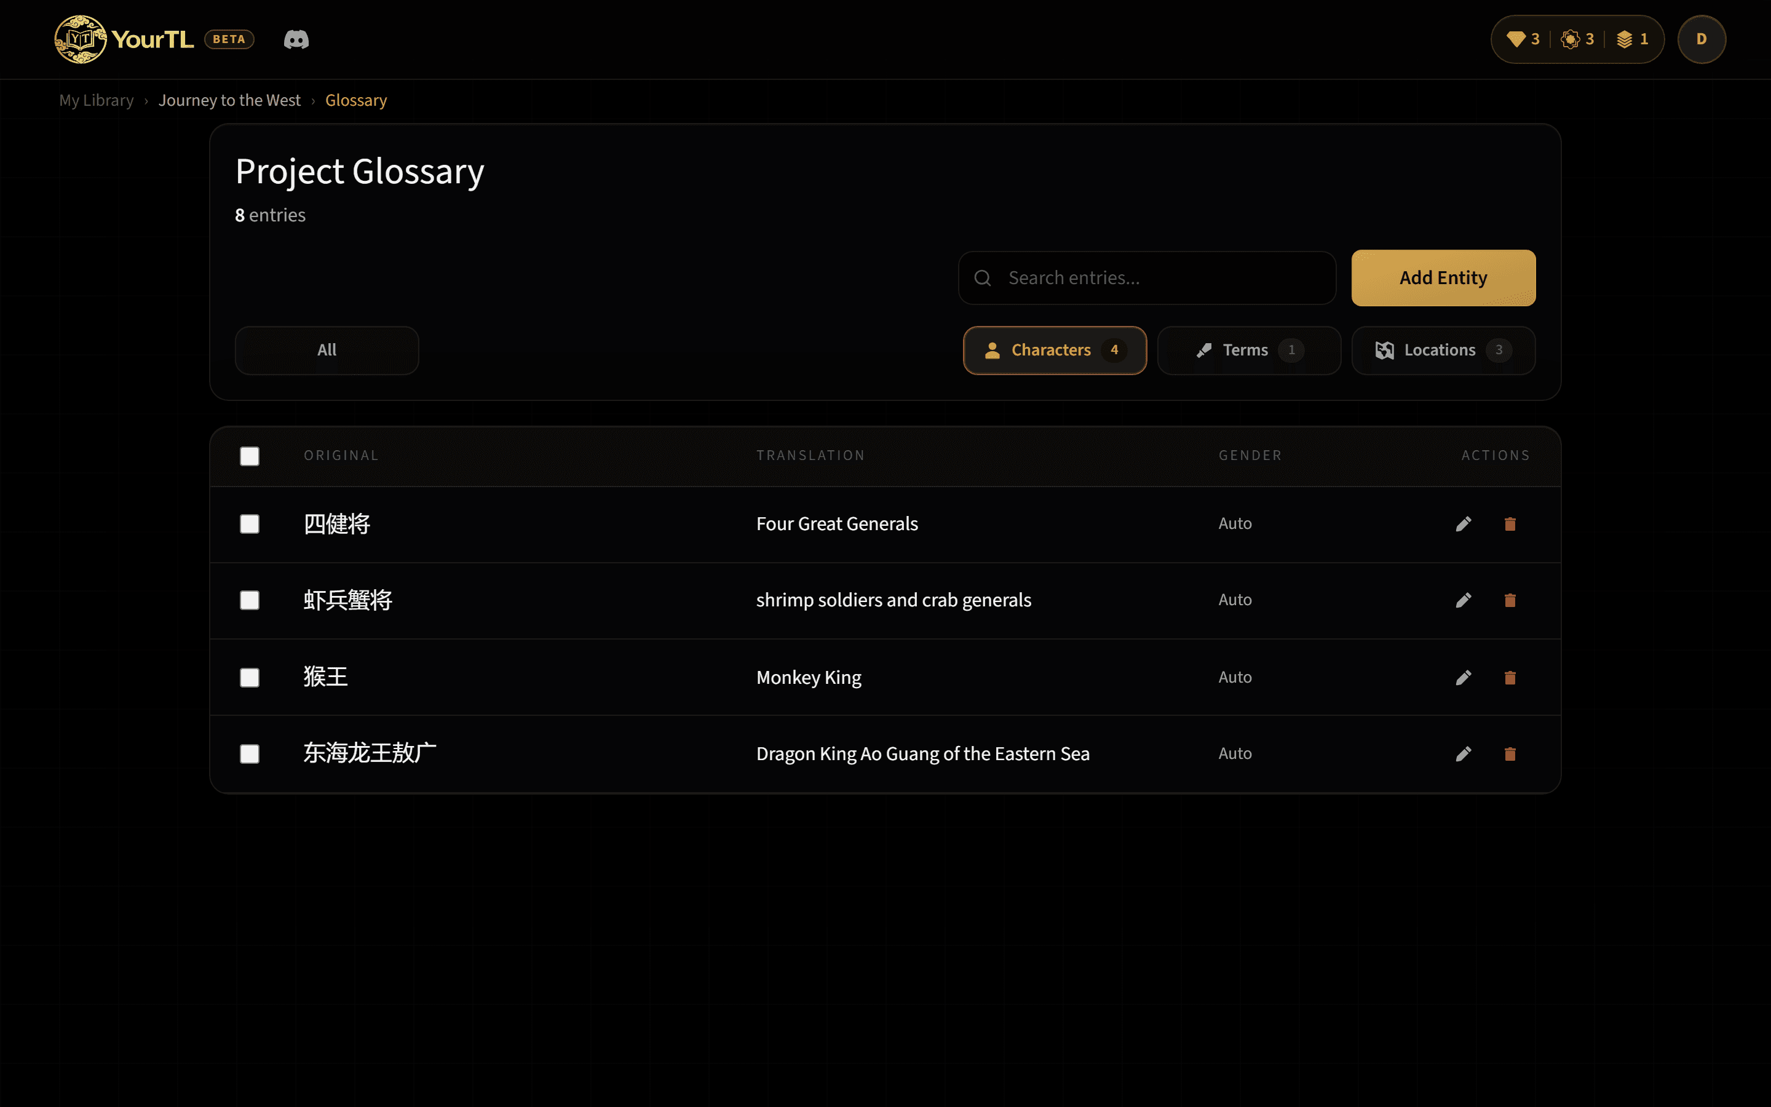Click the Four Great Generals translation

pos(836,524)
